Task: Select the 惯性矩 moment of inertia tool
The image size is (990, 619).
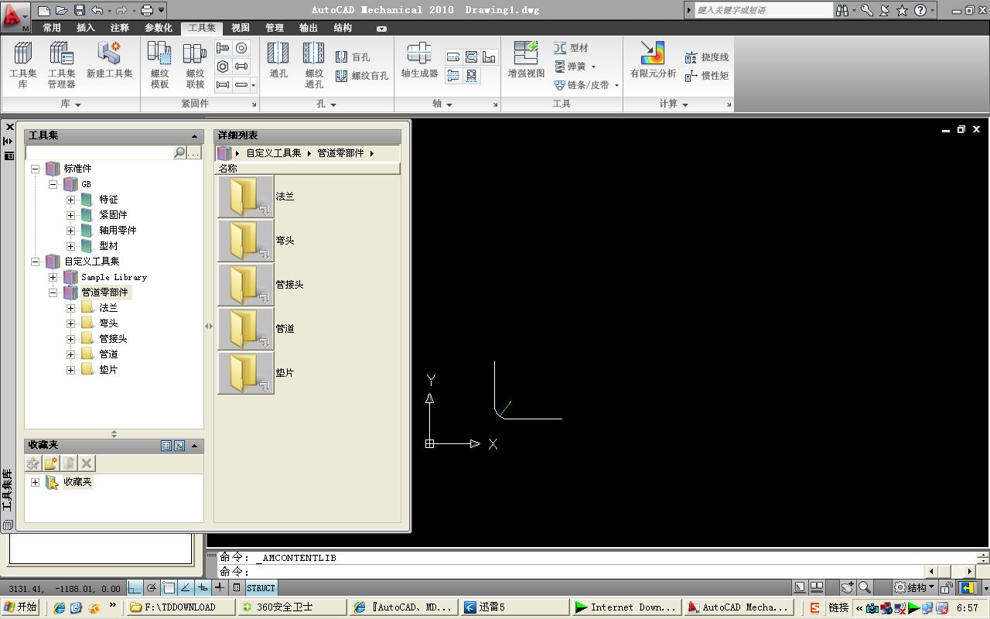Action: pos(707,76)
